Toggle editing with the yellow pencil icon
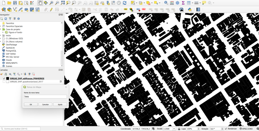Image resolution: width=259 pixels, height=131 pixels. [x=51, y=9]
